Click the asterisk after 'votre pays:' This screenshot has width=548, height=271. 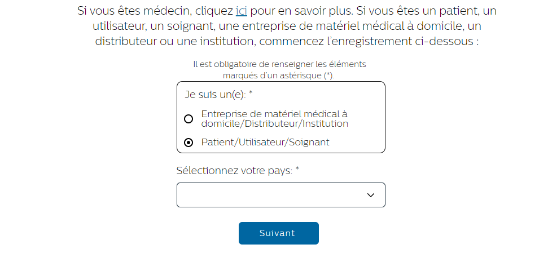pos(297,169)
